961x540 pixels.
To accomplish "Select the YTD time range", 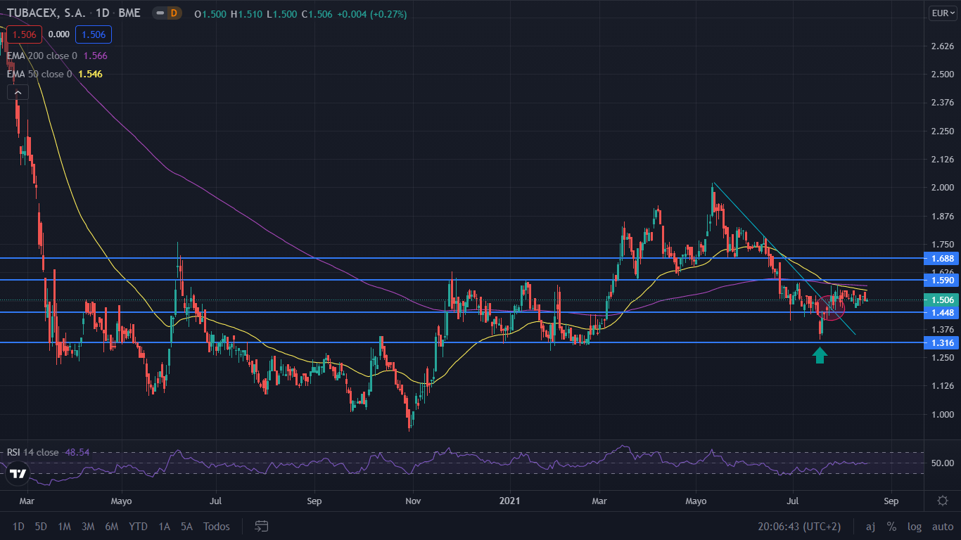I will pos(139,527).
